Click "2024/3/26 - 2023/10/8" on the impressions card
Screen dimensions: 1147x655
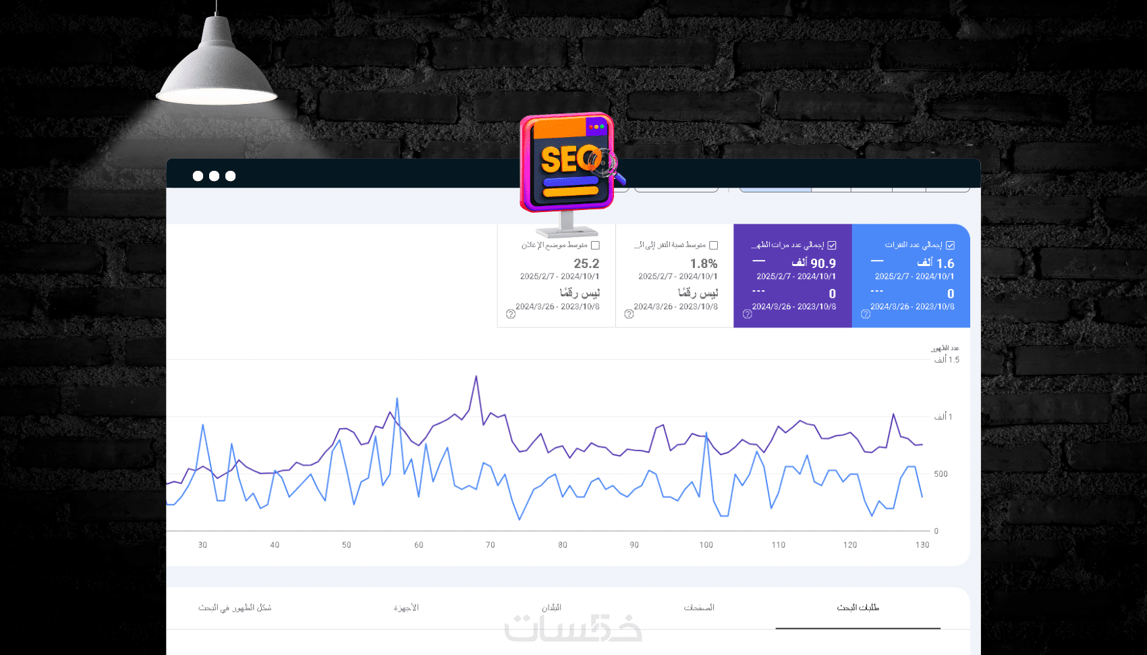[x=794, y=307]
